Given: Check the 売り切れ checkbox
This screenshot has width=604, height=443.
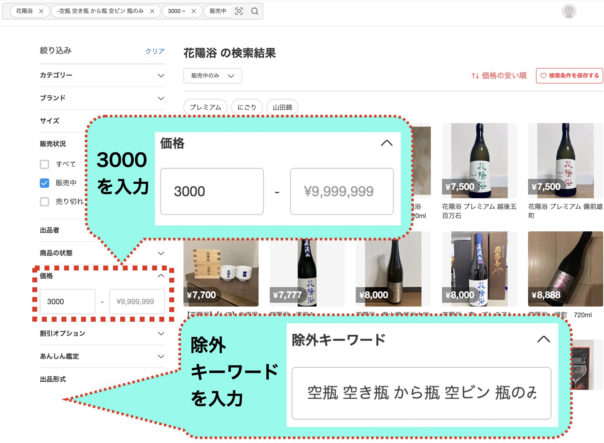Looking at the screenshot, I should click(x=44, y=202).
